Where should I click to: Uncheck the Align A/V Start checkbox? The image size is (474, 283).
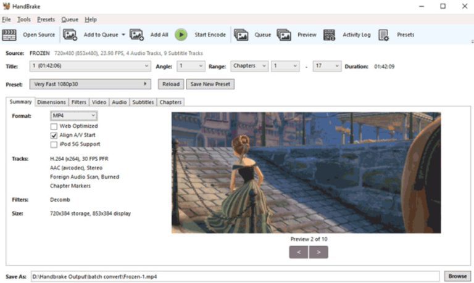pos(54,135)
